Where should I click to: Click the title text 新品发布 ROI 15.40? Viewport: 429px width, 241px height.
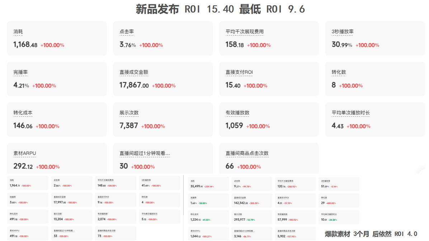coord(185,9)
